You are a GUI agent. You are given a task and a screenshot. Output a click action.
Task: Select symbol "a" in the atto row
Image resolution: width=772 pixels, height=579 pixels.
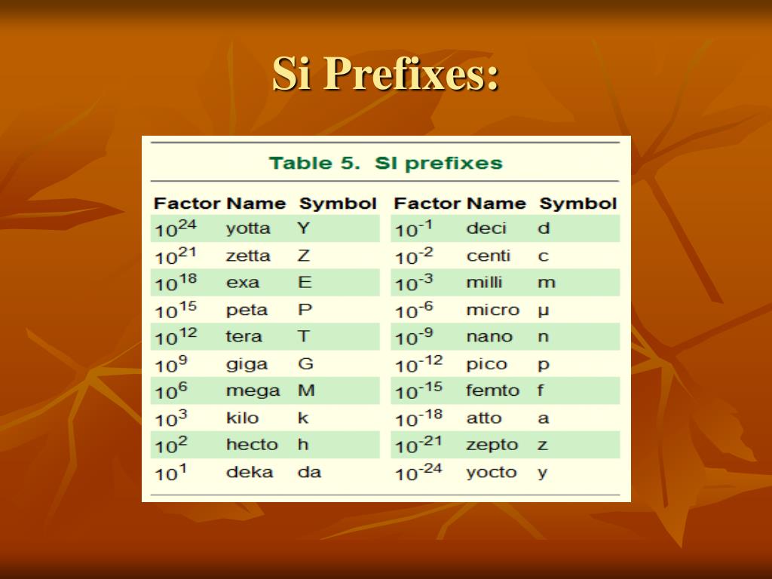[x=543, y=419]
